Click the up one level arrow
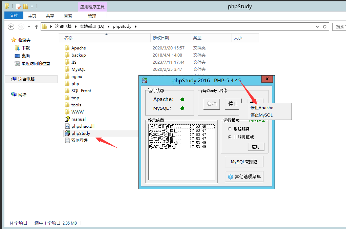The width and height of the screenshot is (346, 229). 37,27
